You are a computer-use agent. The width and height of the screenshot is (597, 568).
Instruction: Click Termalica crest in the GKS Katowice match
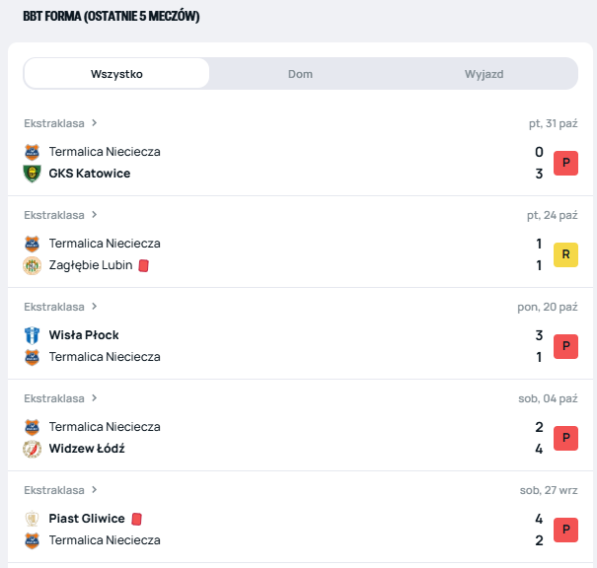tap(32, 152)
